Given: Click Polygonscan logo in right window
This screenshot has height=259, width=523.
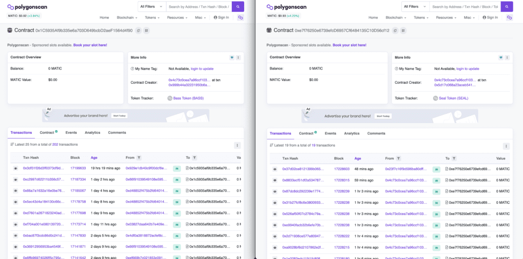Looking at the screenshot, I should tap(287, 7).
